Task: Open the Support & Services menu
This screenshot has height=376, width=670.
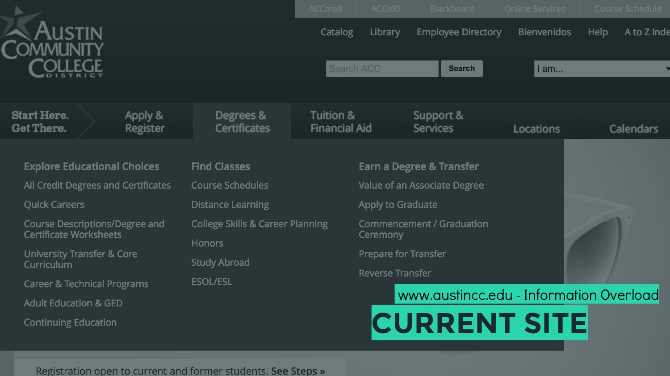Action: click(x=438, y=121)
